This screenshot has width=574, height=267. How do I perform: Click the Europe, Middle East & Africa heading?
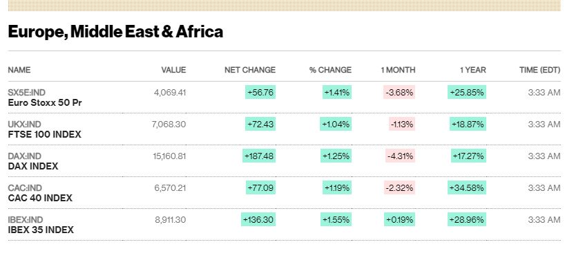tap(115, 32)
